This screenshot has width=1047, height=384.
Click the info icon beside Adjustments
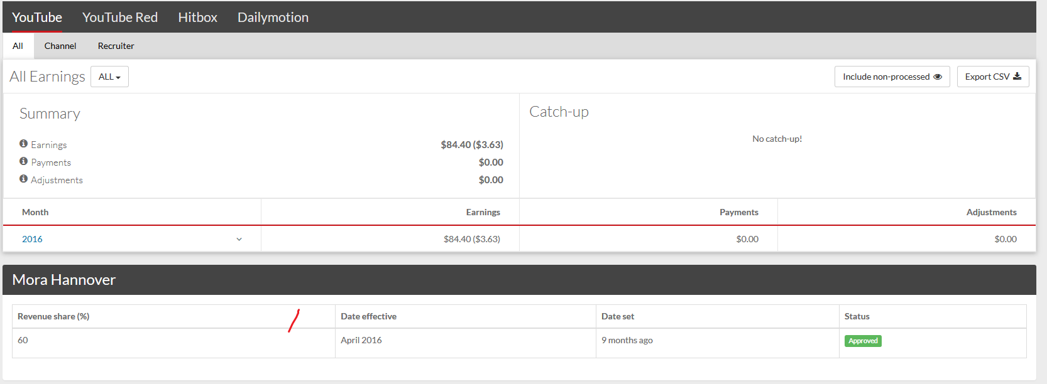pos(23,179)
